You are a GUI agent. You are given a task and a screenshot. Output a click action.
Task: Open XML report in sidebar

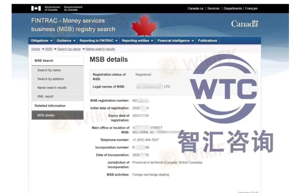(x=45, y=96)
